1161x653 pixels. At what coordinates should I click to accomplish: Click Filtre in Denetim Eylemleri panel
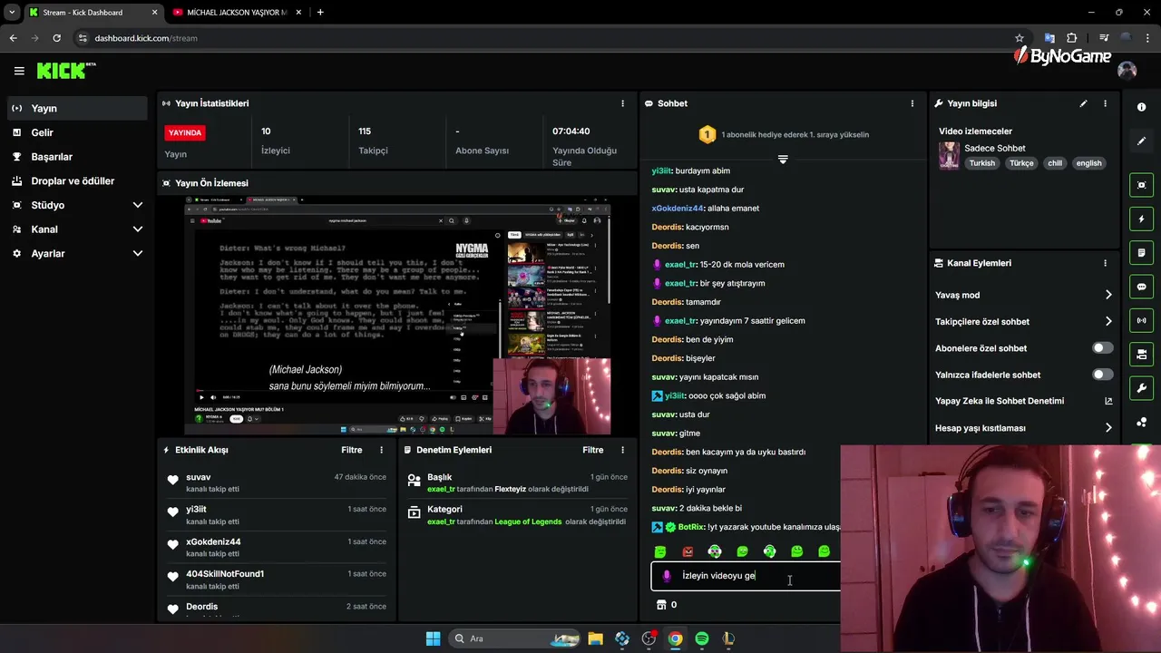(592, 450)
